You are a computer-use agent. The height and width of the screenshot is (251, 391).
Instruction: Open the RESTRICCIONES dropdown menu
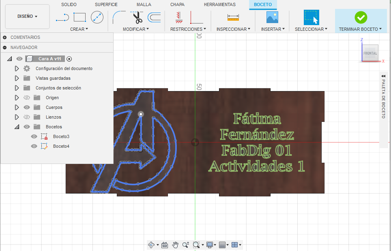point(188,29)
